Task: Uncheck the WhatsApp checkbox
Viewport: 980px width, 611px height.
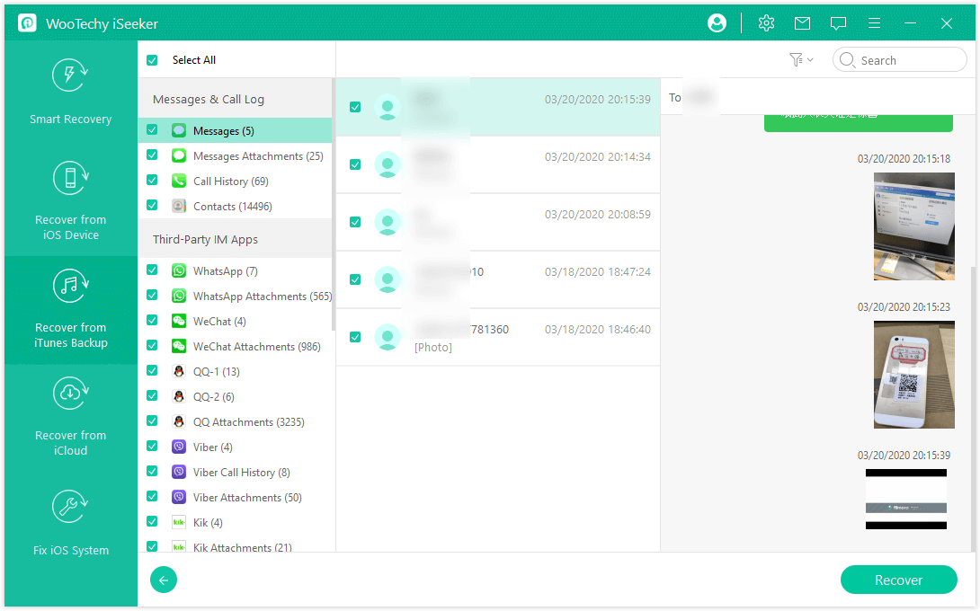Action: (152, 270)
